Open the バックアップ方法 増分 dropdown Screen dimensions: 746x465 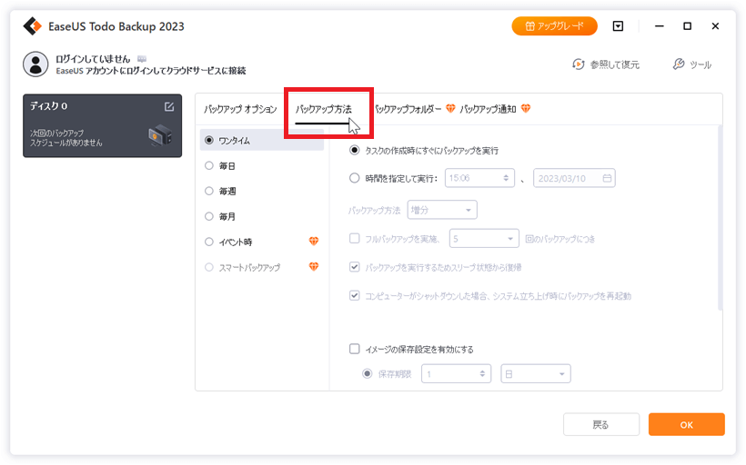[442, 210]
